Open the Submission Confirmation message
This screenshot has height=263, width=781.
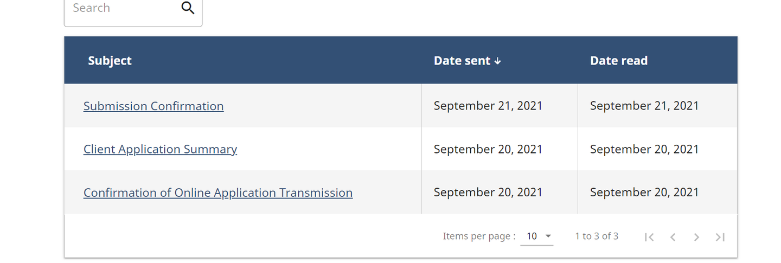153,106
